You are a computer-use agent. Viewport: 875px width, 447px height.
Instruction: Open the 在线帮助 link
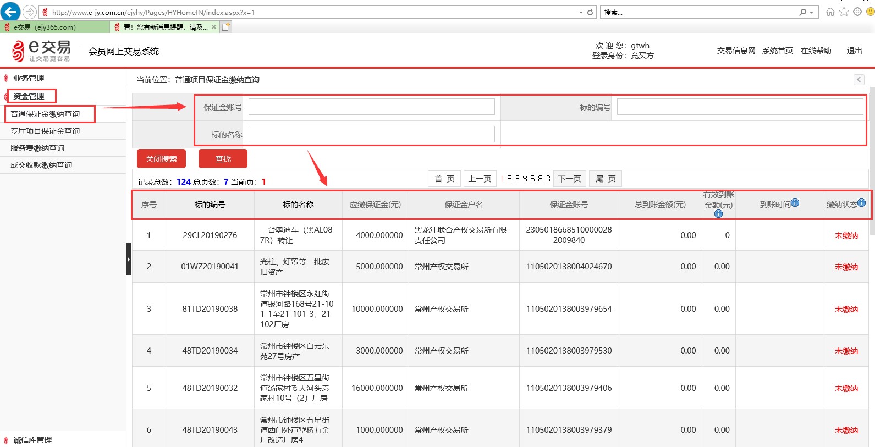816,51
